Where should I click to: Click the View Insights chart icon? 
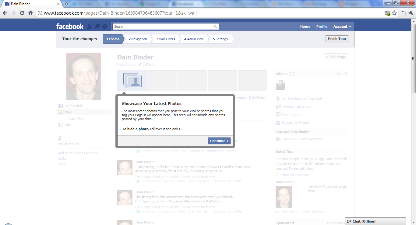pyautogui.click(x=278, y=115)
